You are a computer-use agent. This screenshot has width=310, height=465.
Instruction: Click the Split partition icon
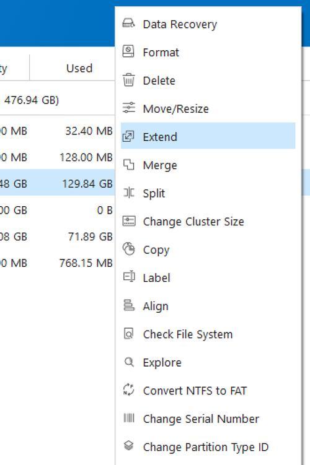[x=128, y=193]
